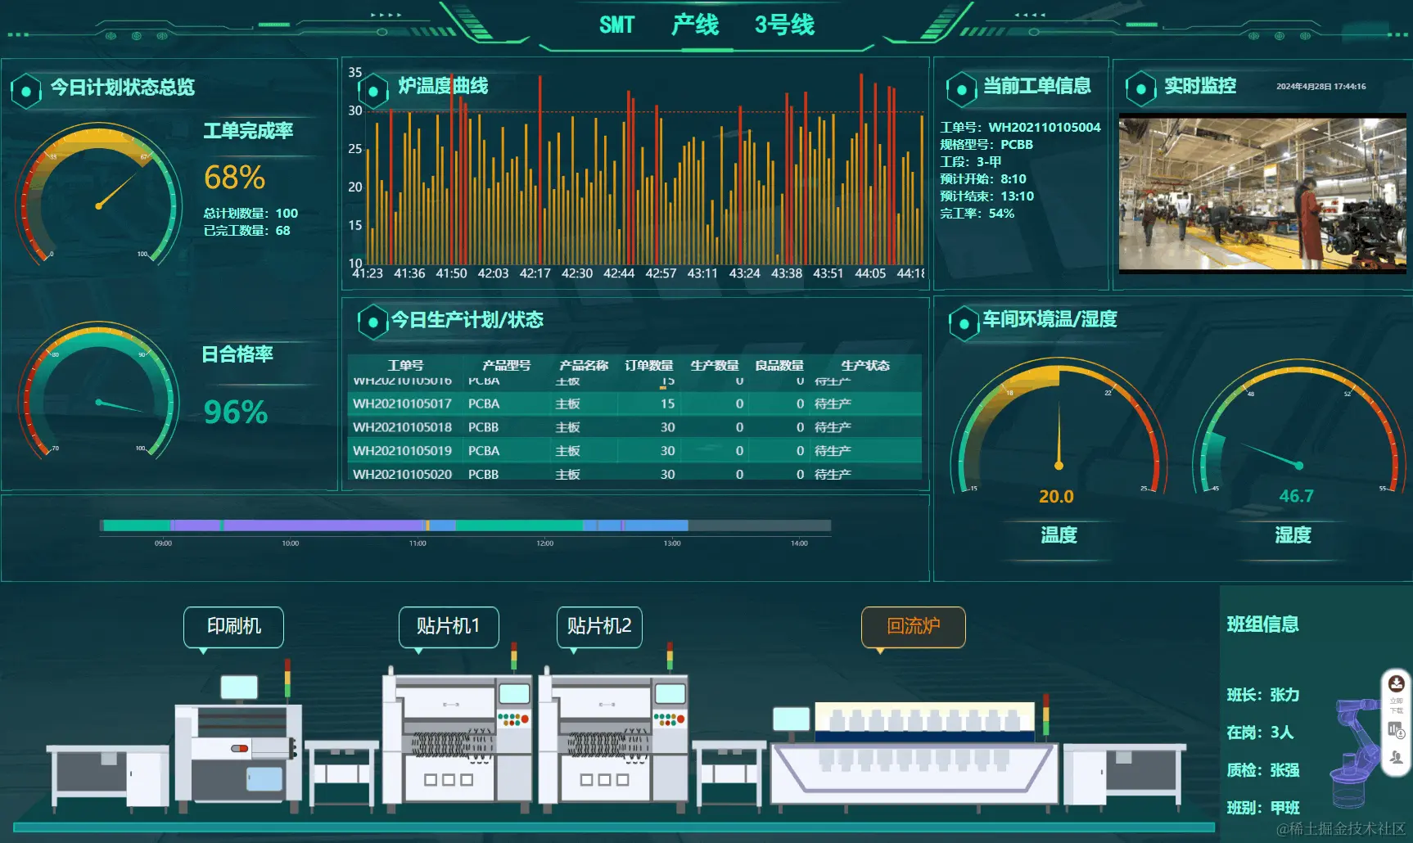Click the 印刷机 label button
1413x843 pixels.
(x=234, y=627)
